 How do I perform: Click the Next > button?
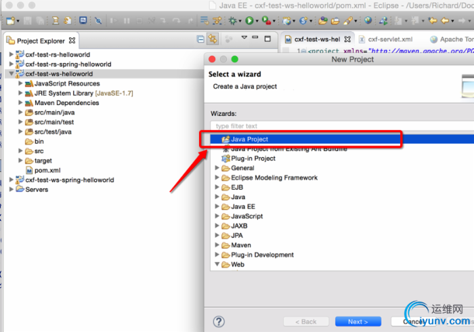pyautogui.click(x=358, y=322)
